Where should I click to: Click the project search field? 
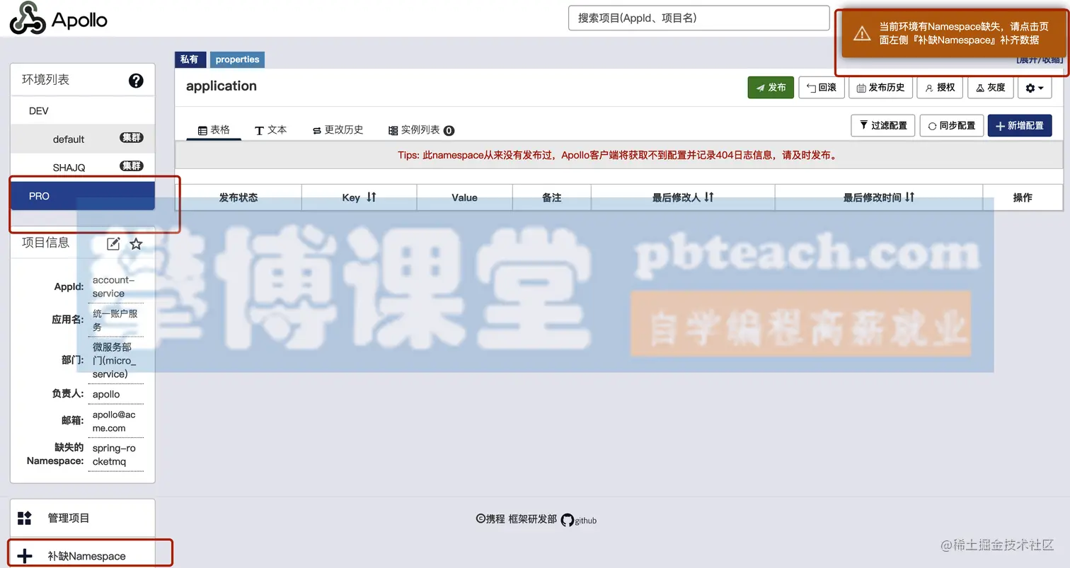(x=698, y=18)
